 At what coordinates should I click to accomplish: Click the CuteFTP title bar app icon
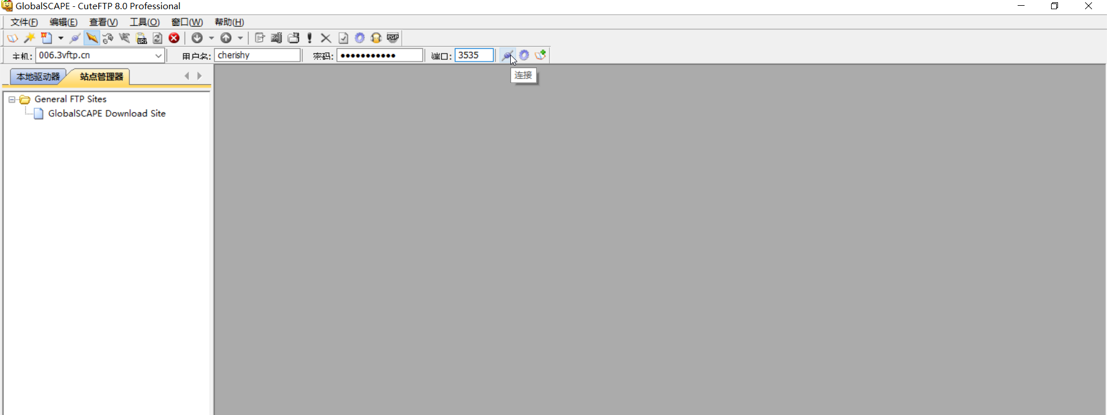(7, 6)
